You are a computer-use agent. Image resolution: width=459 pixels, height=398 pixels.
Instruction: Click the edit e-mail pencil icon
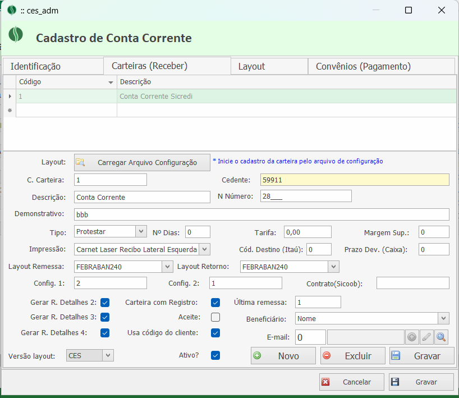coord(426,337)
